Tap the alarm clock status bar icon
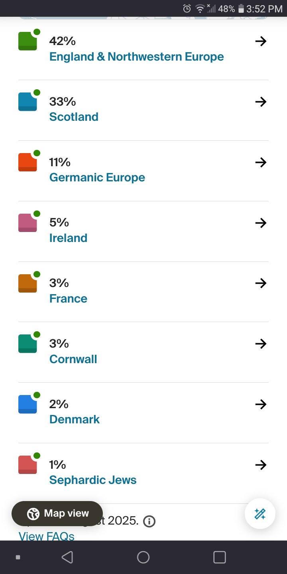 click(187, 8)
